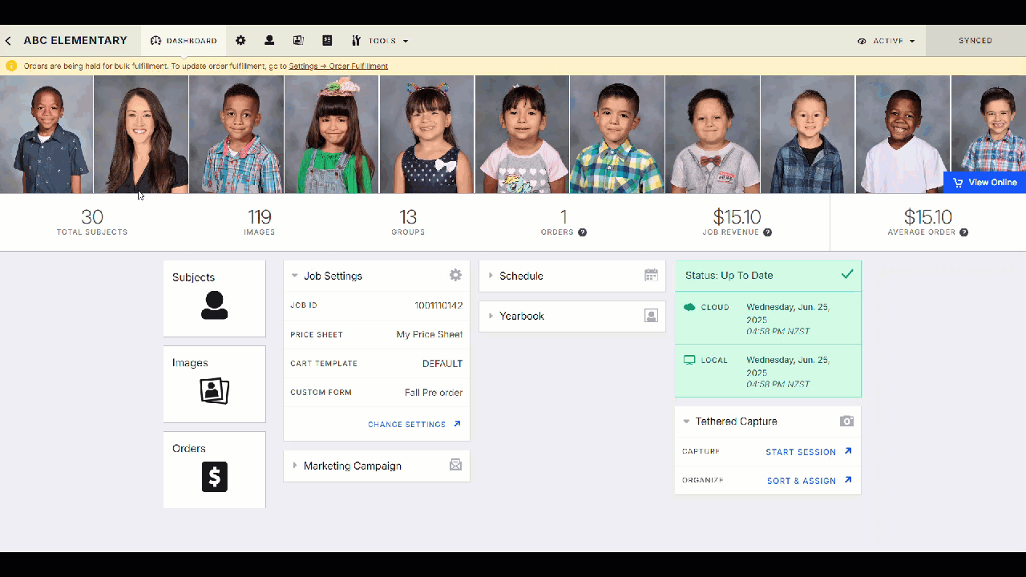Expand the Schedule panel
Screen dimensions: 1026x577
[491, 276]
